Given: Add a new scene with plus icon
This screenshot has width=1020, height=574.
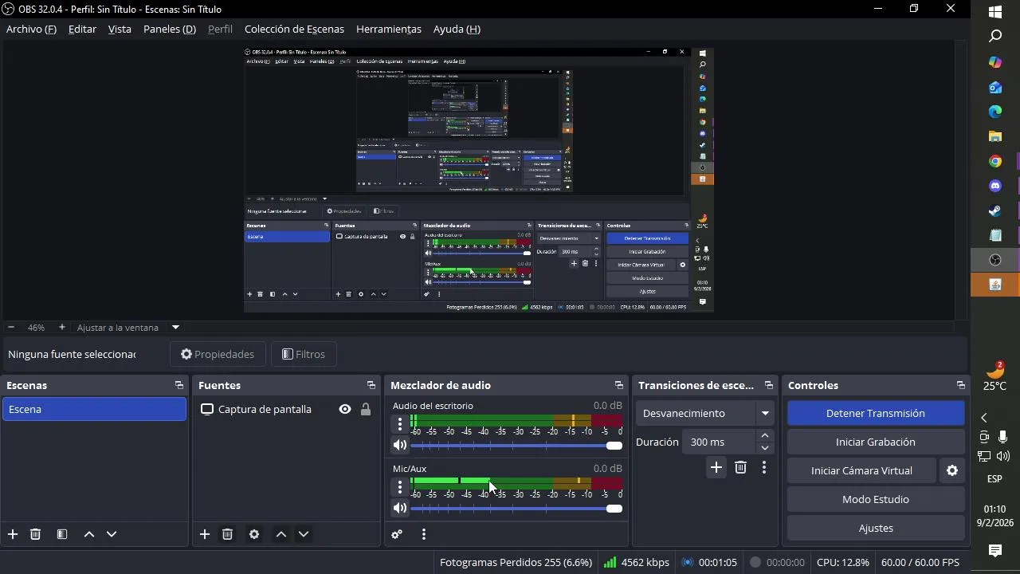Looking at the screenshot, I should [13, 534].
